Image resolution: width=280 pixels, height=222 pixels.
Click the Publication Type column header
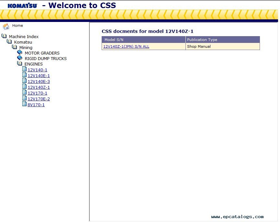coord(222,40)
